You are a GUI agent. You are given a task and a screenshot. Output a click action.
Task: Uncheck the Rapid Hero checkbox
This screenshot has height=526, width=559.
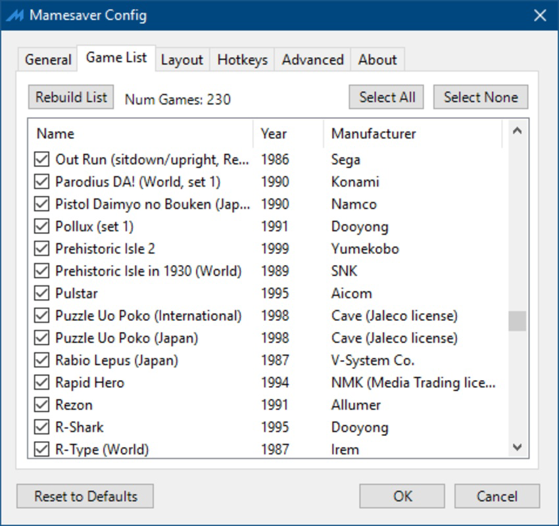[41, 383]
